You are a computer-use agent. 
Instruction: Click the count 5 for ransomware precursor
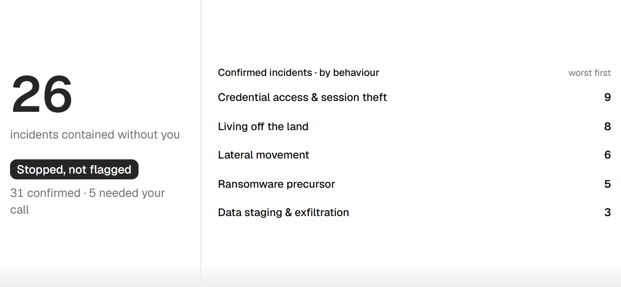click(x=608, y=184)
